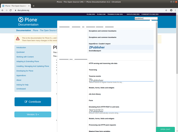The height and width of the screenshot is (132, 178).
Task: Open Magical Zope form variables result
Action: [x=99, y=131]
